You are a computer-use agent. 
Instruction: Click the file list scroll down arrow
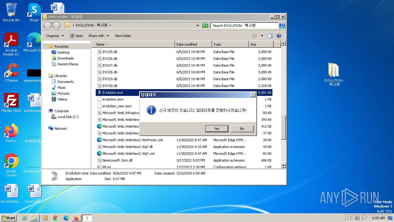click(283, 166)
